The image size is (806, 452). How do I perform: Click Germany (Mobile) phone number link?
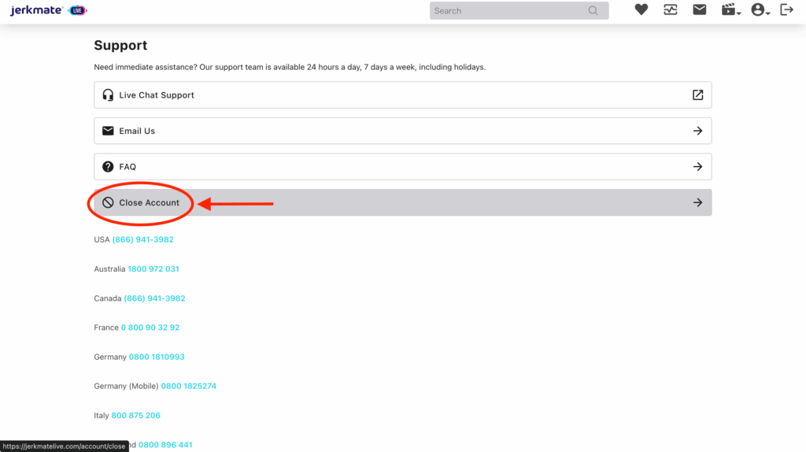188,387
